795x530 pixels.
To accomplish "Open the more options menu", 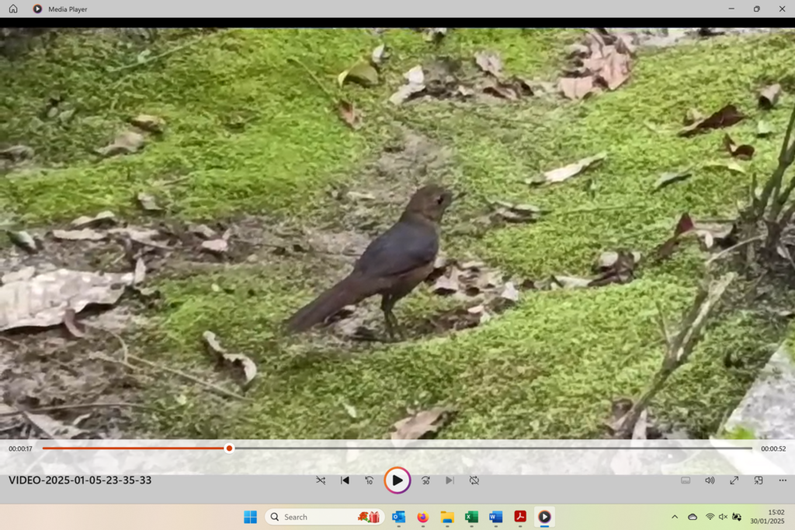I will click(x=782, y=480).
